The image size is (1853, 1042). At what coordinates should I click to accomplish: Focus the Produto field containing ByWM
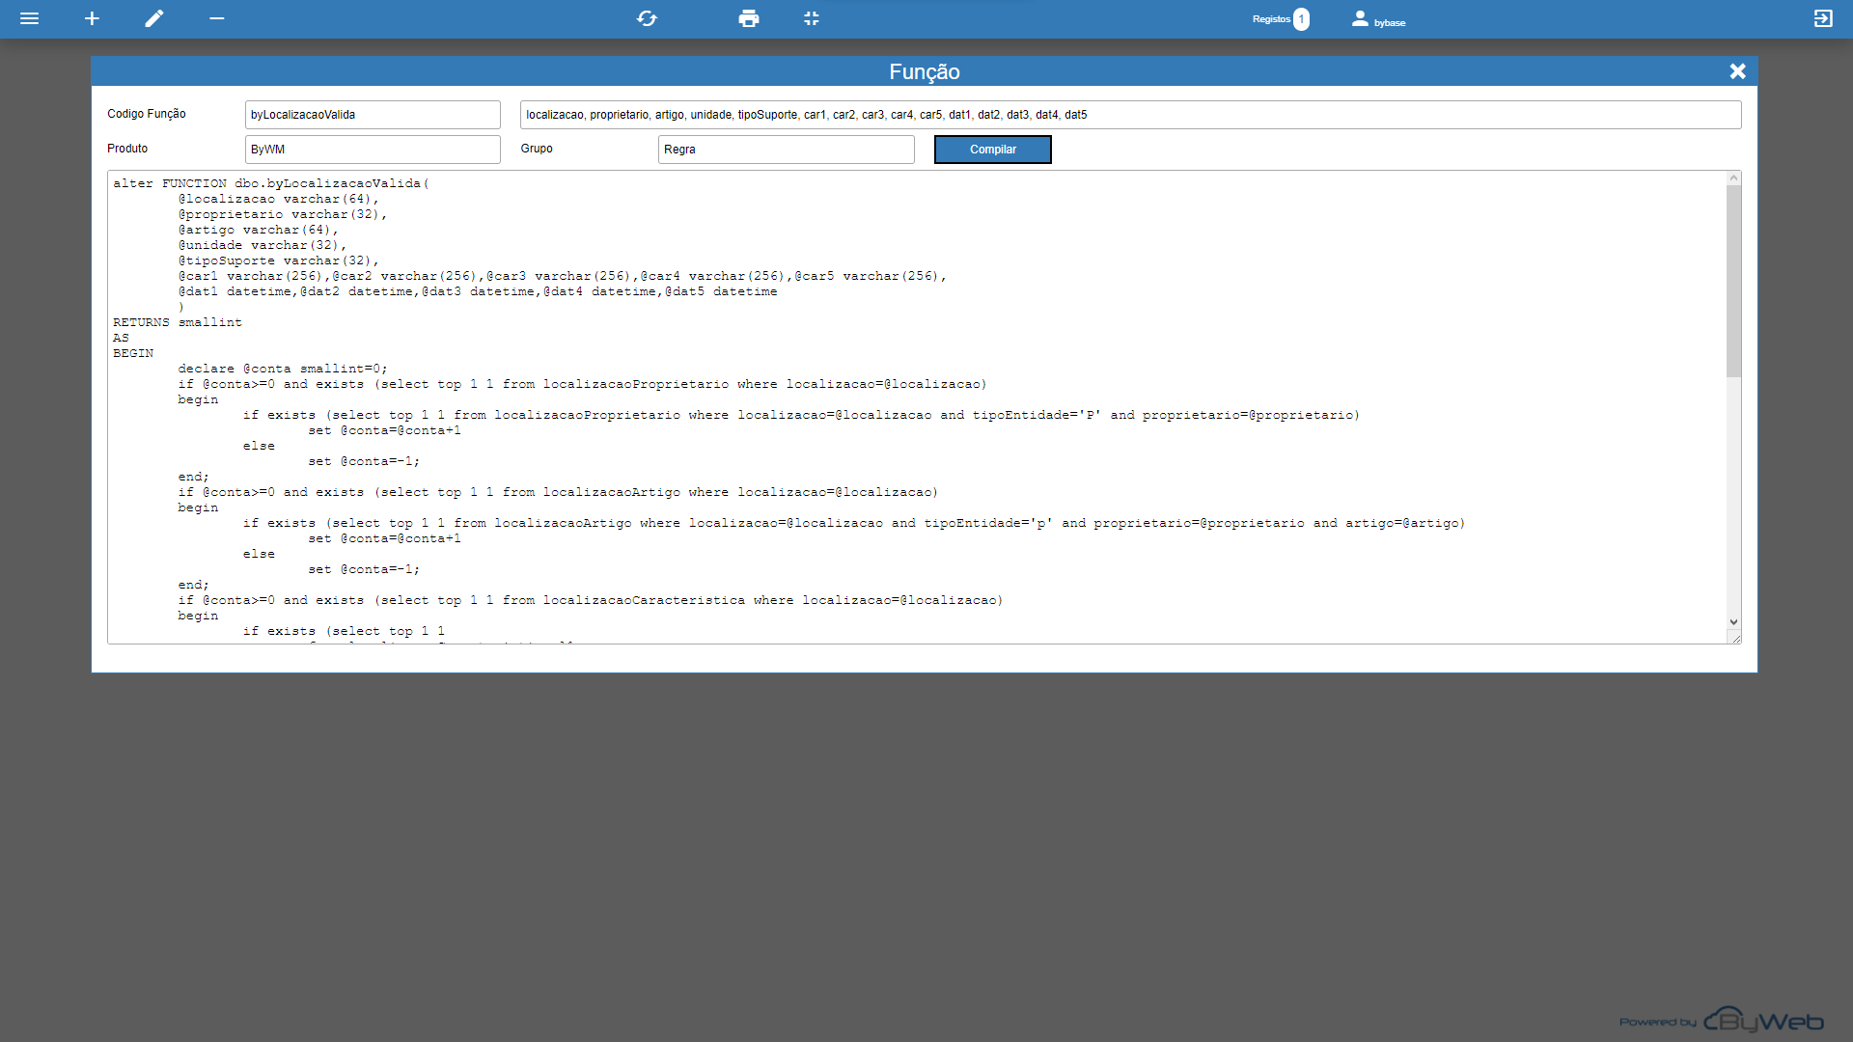[x=373, y=150]
